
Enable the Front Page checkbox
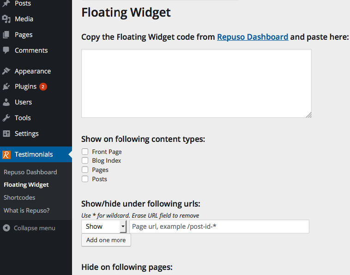85,152
